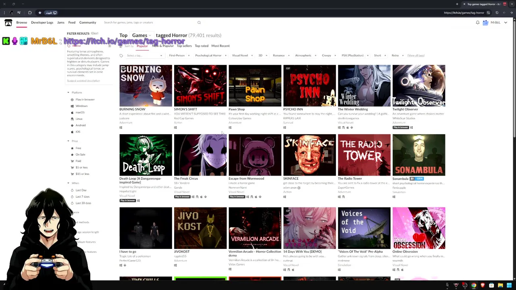Open the site settings icon beside URL

(x=488, y=12)
